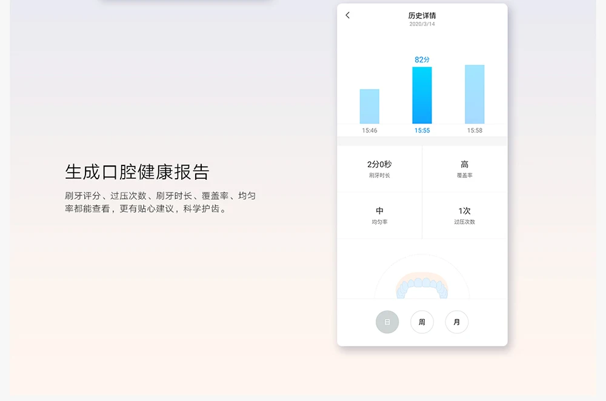The image size is (606, 401).
Task: Switch to the 周 (week) view
Action: pyautogui.click(x=422, y=322)
